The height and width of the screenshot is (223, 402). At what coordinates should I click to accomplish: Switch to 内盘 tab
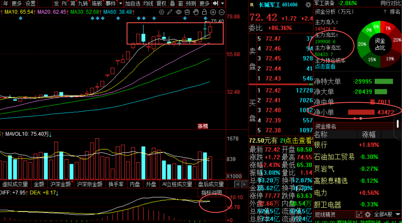coord(135,184)
